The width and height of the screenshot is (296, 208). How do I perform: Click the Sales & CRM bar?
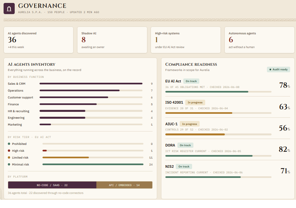pyautogui.click(x=91, y=83)
